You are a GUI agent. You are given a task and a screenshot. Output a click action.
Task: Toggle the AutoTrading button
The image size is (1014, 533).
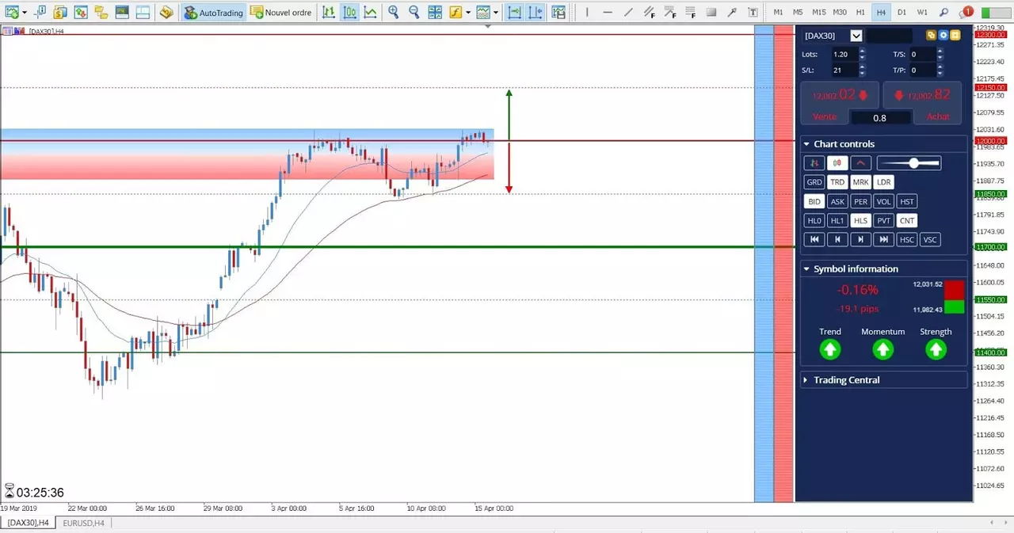[x=213, y=13]
